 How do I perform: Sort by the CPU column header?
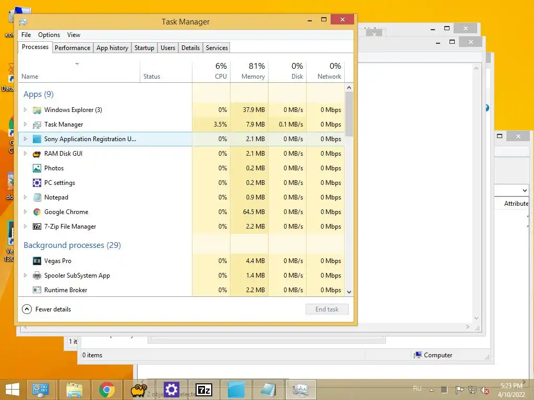[x=211, y=71]
